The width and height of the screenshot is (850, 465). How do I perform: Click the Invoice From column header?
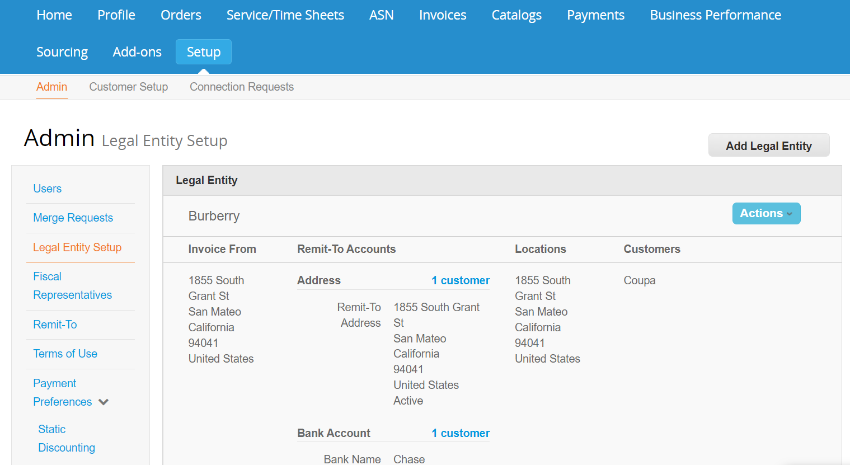[222, 249]
